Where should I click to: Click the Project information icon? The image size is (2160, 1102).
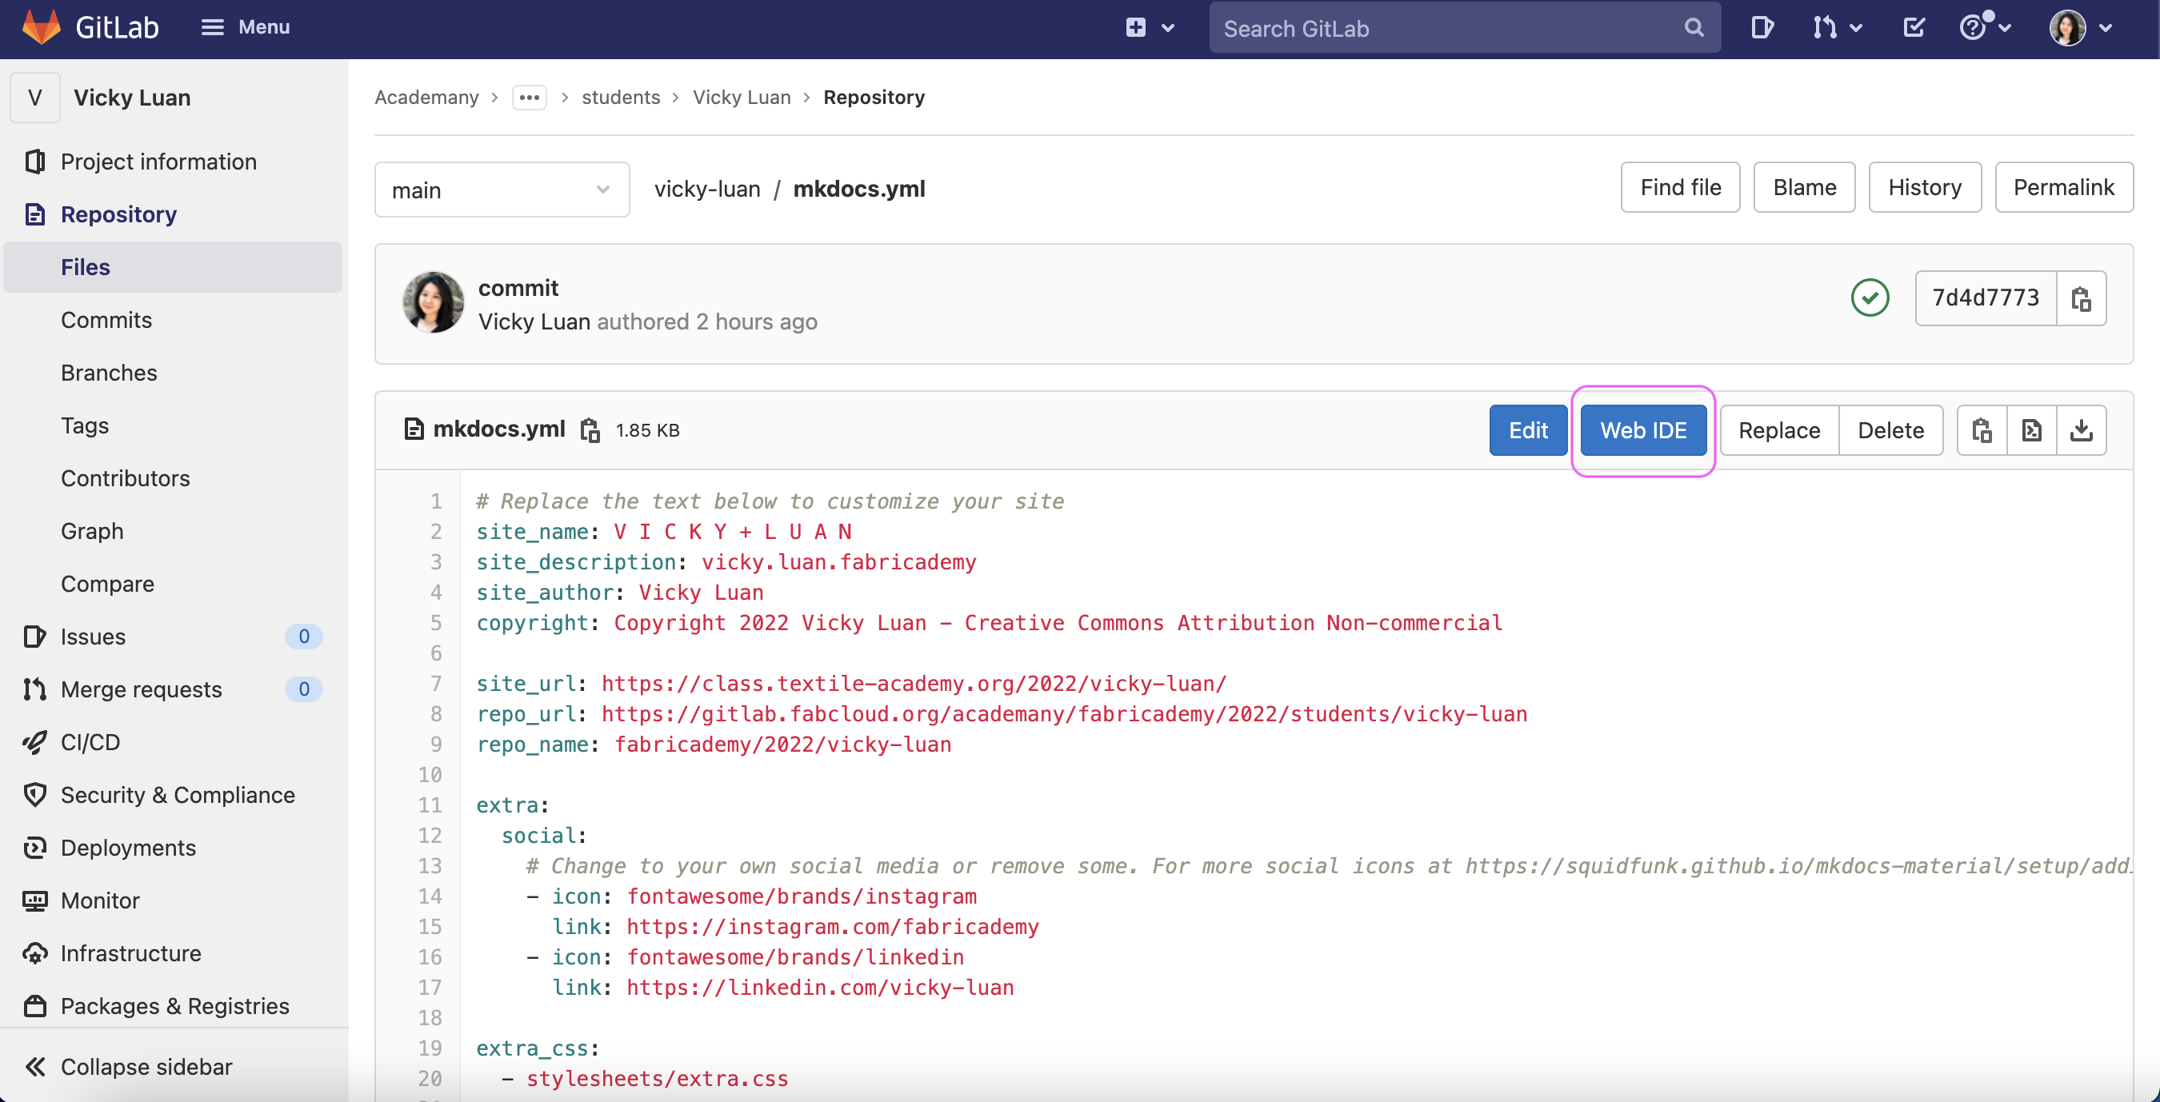click(34, 161)
